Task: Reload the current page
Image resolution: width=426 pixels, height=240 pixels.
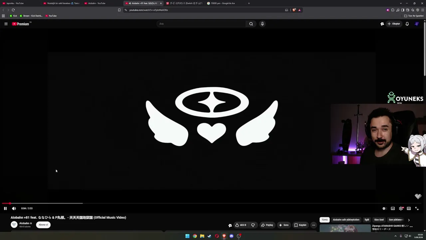Action: pyautogui.click(x=13, y=10)
